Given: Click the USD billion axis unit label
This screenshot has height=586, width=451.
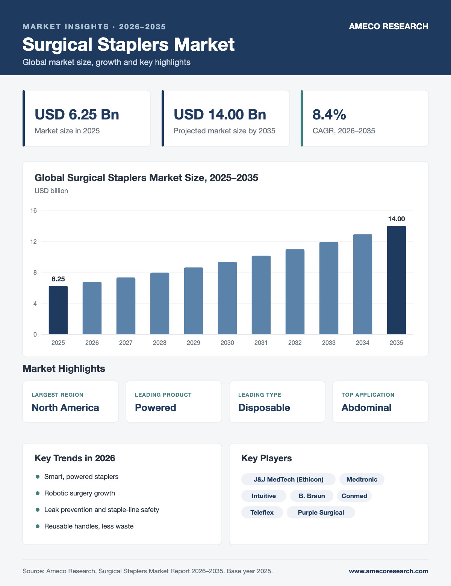Looking at the screenshot, I should tap(51, 191).
